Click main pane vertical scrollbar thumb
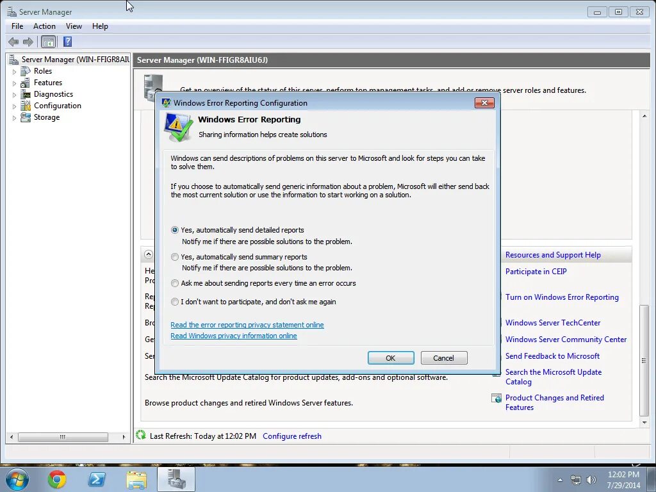 (644, 360)
